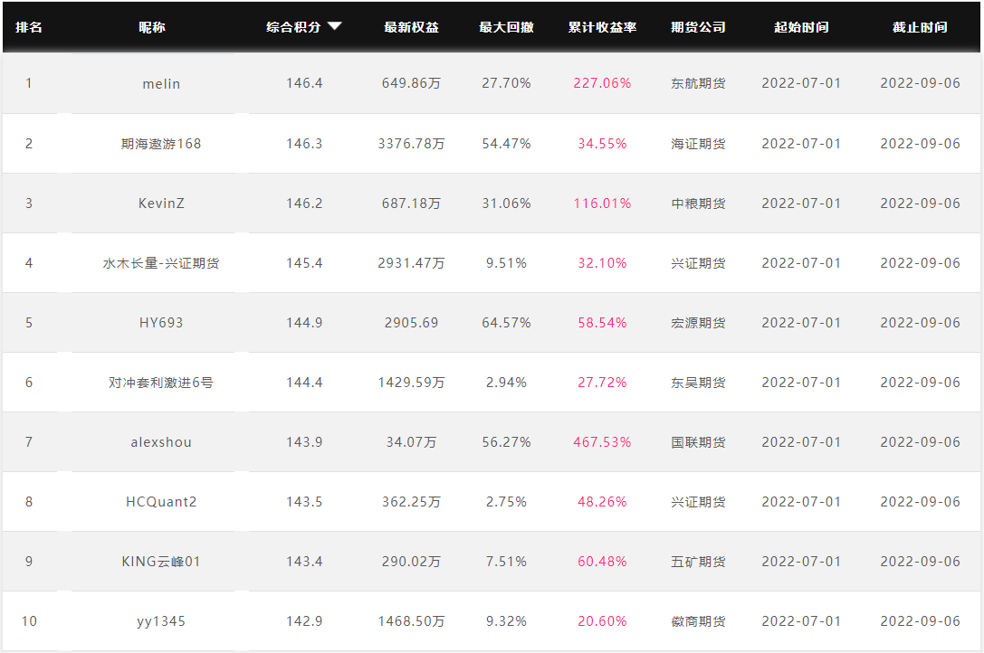
Task: Click the equity value 290.02万
Action: click(x=411, y=560)
